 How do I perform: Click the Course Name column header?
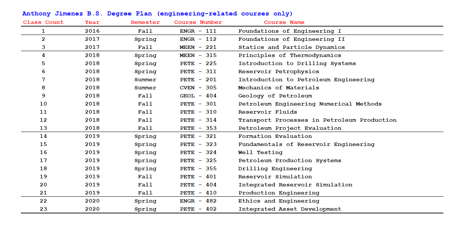tap(284, 22)
